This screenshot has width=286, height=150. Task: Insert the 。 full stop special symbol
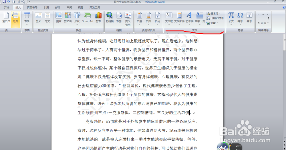pyautogui.click(x=263, y=14)
